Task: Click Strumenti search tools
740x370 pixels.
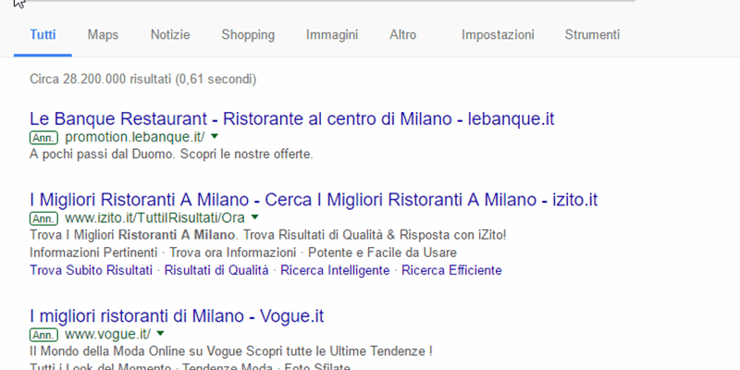Action: point(592,35)
